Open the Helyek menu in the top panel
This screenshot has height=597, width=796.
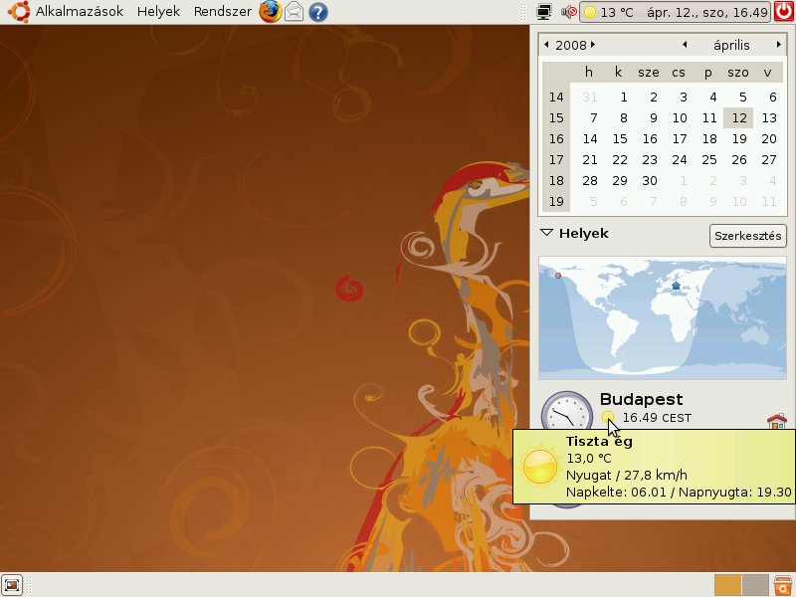pyautogui.click(x=158, y=12)
